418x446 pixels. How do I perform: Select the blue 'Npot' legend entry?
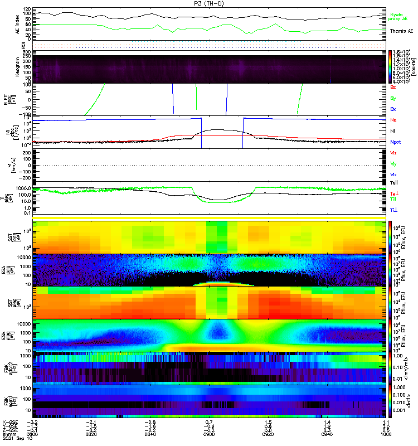pyautogui.click(x=396, y=142)
